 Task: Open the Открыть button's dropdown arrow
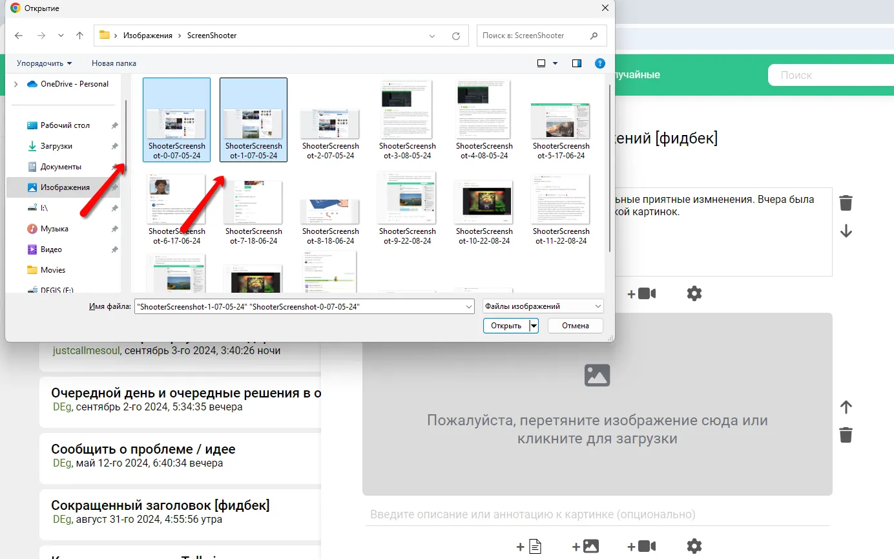click(x=534, y=326)
